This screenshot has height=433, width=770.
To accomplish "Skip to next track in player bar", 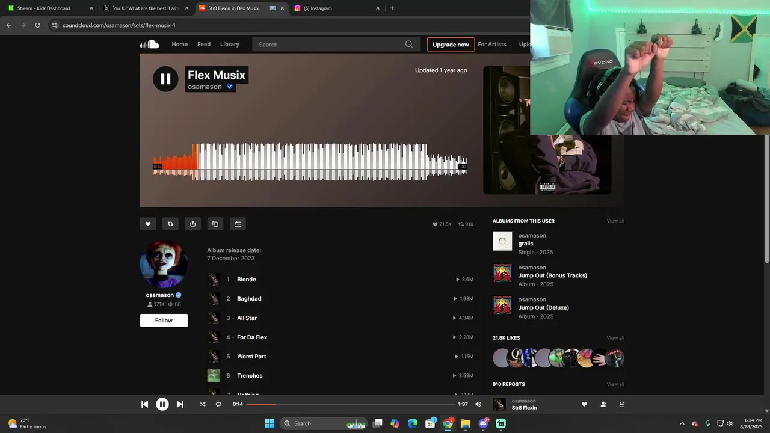I will [x=180, y=404].
